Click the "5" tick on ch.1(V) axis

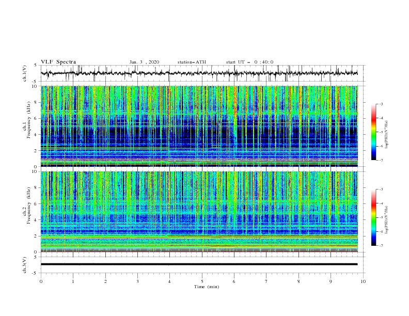point(36,66)
